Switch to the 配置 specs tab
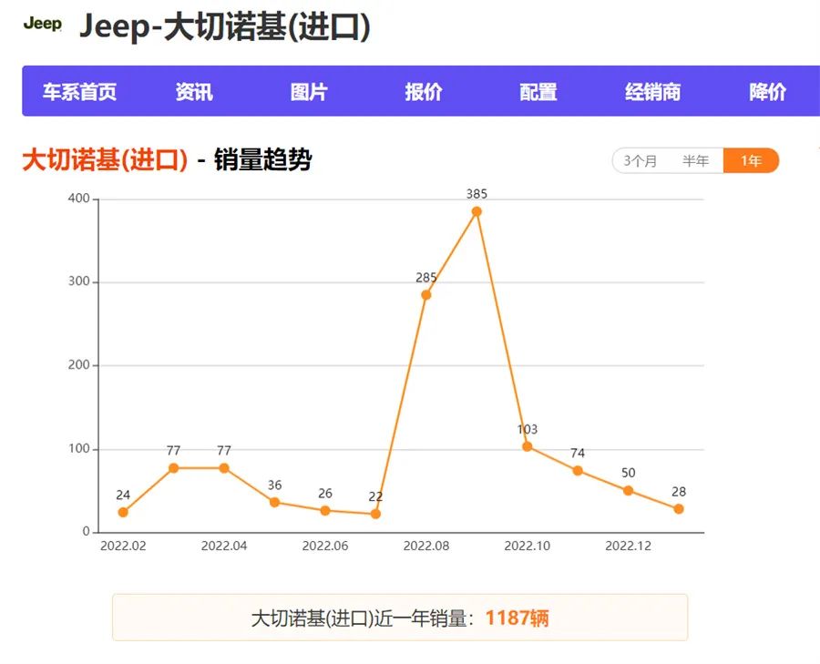 tap(538, 92)
